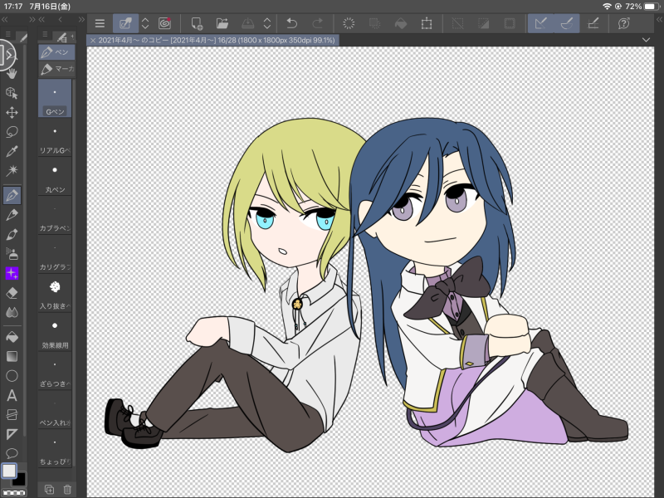
Task: Select the Hand move-view tool
Action: pos(12,73)
